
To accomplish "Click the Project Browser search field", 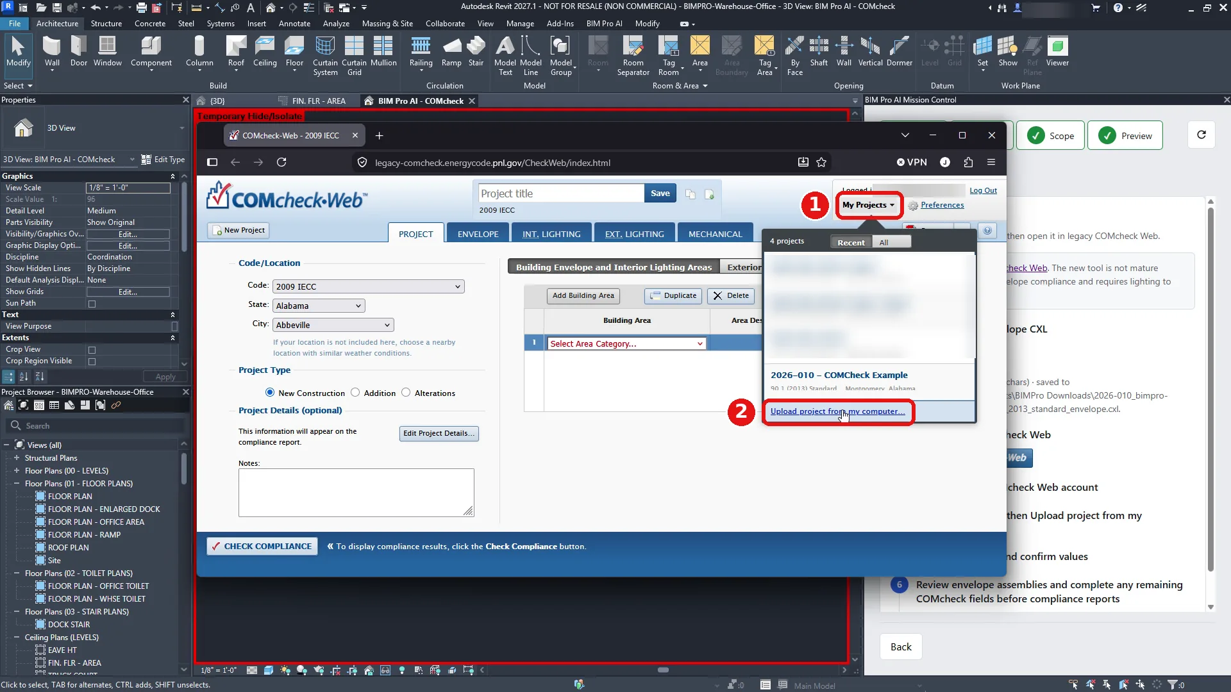I will [96, 425].
